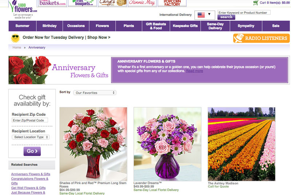Open the Cheryl's cookies brand tab
This screenshot has width=291, height=195.
pyautogui.click(x=112, y=3)
